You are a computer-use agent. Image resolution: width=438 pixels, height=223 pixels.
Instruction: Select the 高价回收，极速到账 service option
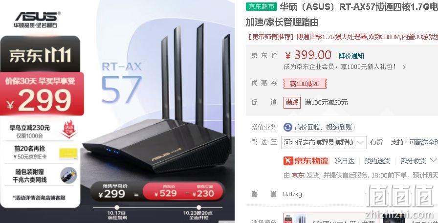pyautogui.click(x=319, y=128)
